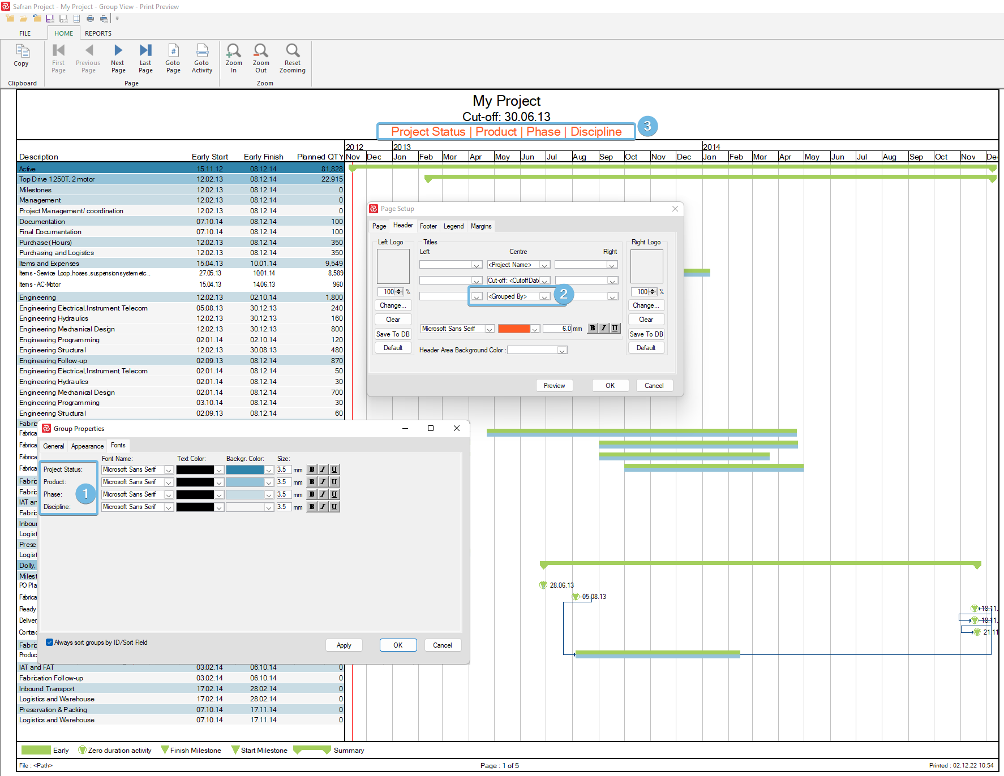This screenshot has width=1004, height=776.
Task: Switch to the Margins tab in Page Setup
Action: click(481, 226)
